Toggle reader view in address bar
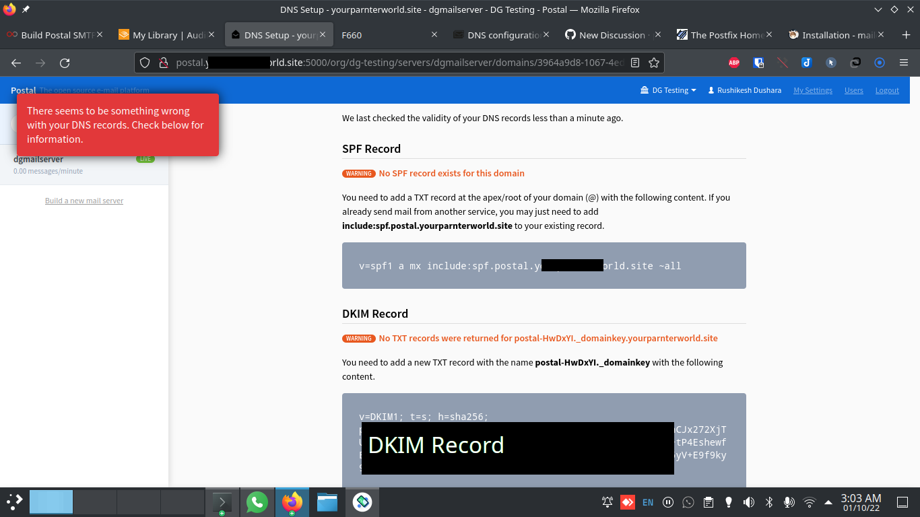 point(635,63)
